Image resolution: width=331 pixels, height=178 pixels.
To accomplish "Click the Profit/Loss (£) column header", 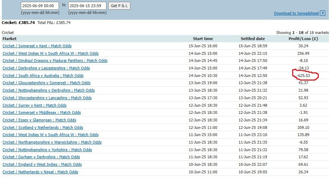I will click(x=303, y=39).
